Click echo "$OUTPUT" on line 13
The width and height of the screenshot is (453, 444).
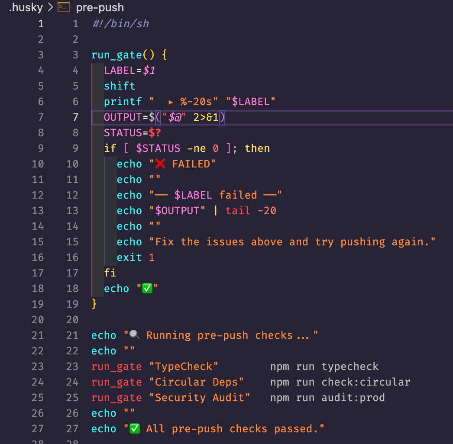pyautogui.click(x=161, y=211)
